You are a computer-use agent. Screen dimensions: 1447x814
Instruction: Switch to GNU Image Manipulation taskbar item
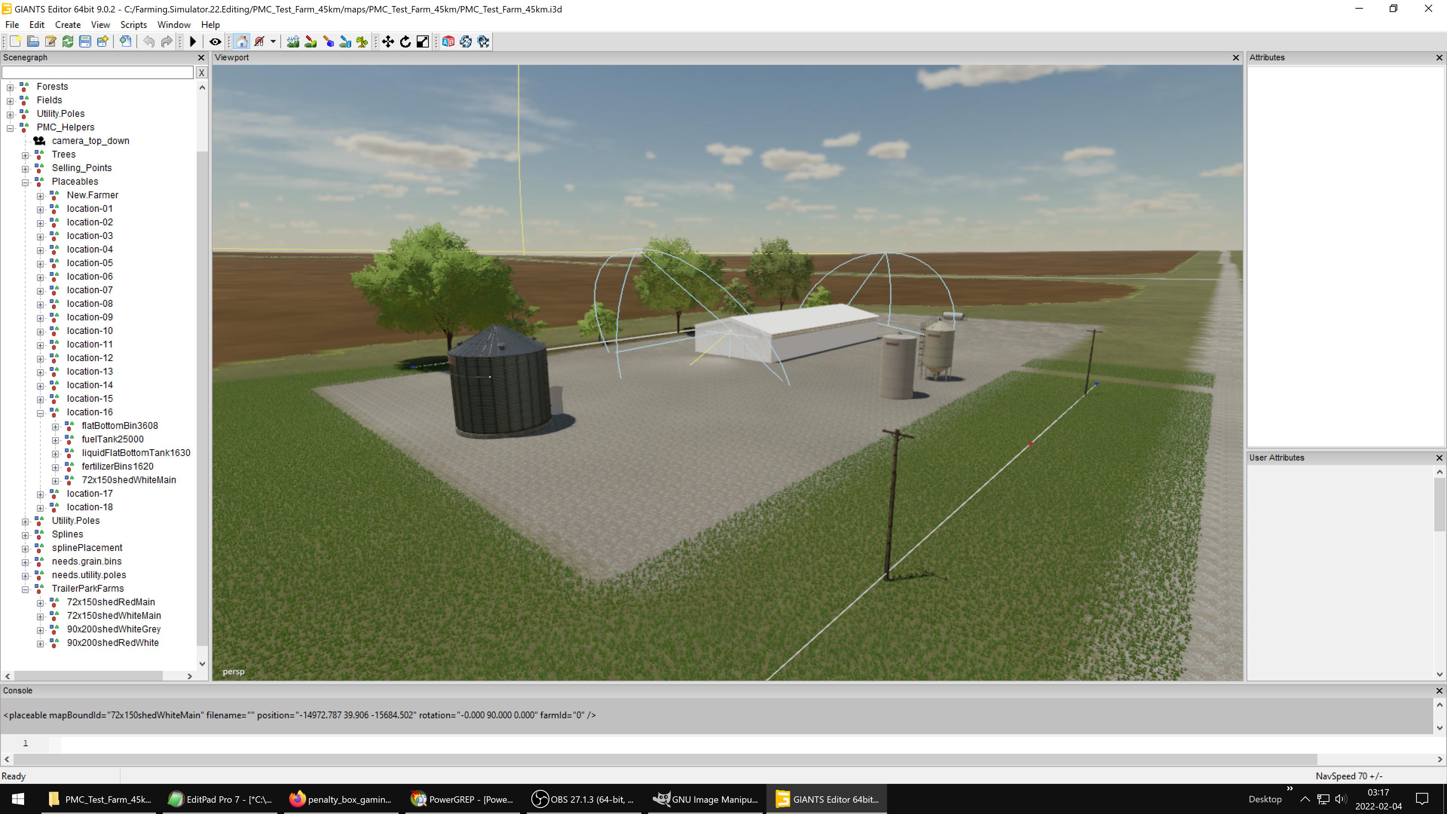pos(706,799)
